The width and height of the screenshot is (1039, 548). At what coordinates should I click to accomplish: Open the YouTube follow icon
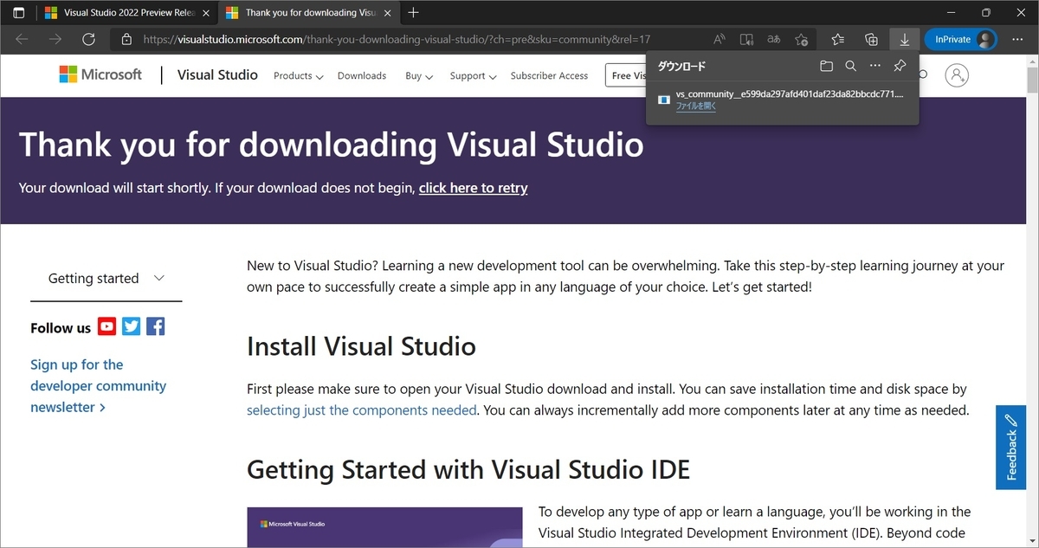coord(106,326)
